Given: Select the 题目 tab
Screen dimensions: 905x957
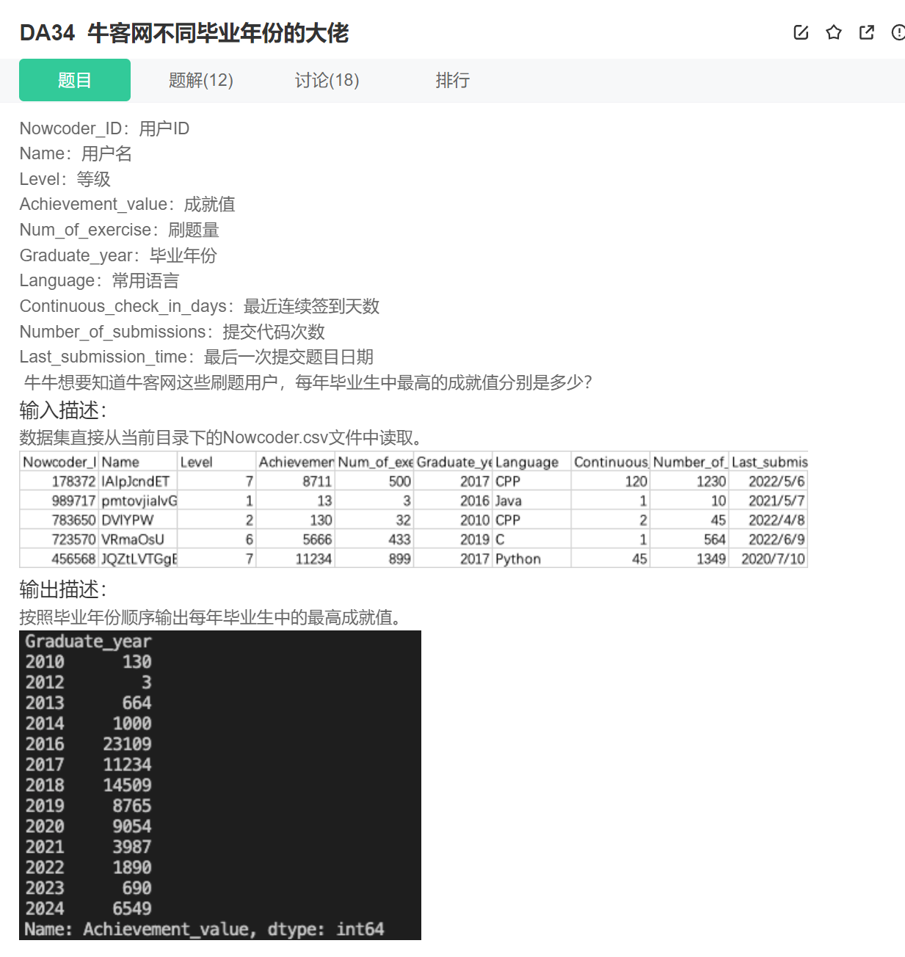Looking at the screenshot, I should click(75, 80).
